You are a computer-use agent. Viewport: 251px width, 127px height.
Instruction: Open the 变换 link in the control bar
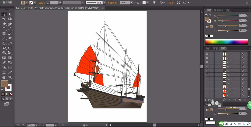pos(171,3)
